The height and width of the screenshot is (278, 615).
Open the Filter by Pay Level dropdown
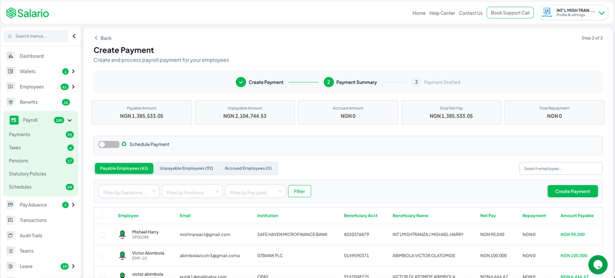tap(255, 192)
